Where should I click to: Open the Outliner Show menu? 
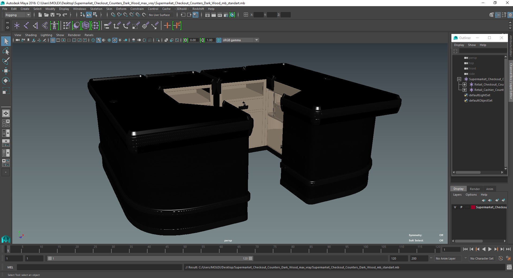coord(472,45)
